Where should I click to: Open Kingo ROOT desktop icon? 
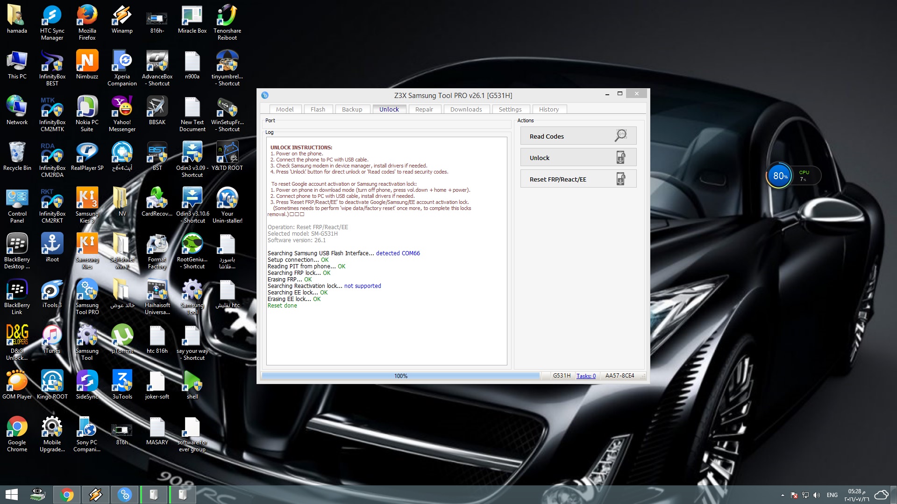tap(52, 385)
